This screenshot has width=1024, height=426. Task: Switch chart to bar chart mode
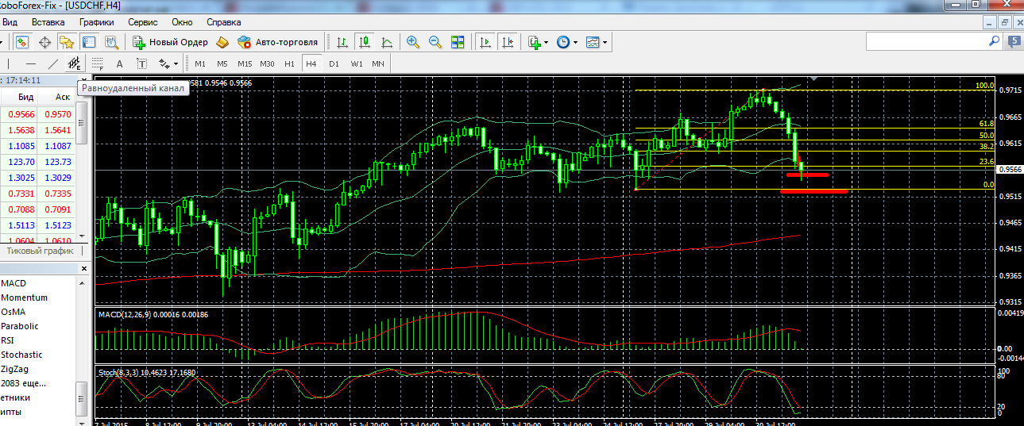click(x=342, y=42)
